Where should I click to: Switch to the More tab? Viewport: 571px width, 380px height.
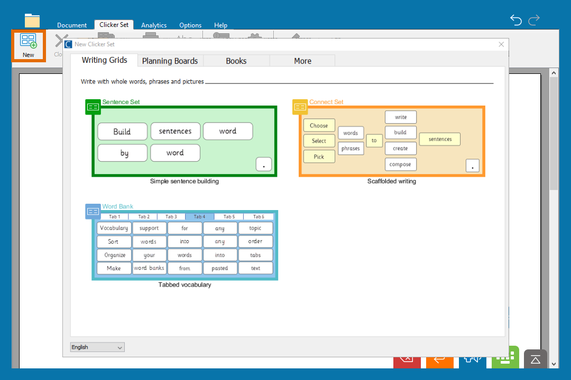coord(302,61)
